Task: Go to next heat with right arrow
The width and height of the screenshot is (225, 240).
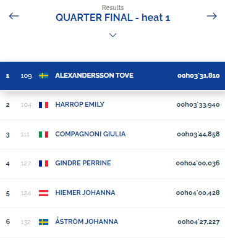Action: 212,16
